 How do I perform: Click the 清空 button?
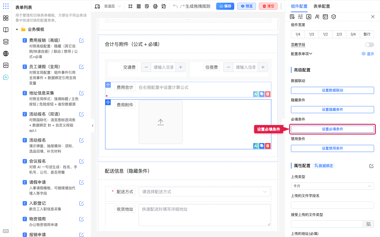pos(268,6)
